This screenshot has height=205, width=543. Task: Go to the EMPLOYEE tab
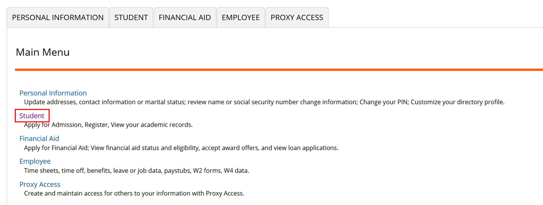pos(240,18)
